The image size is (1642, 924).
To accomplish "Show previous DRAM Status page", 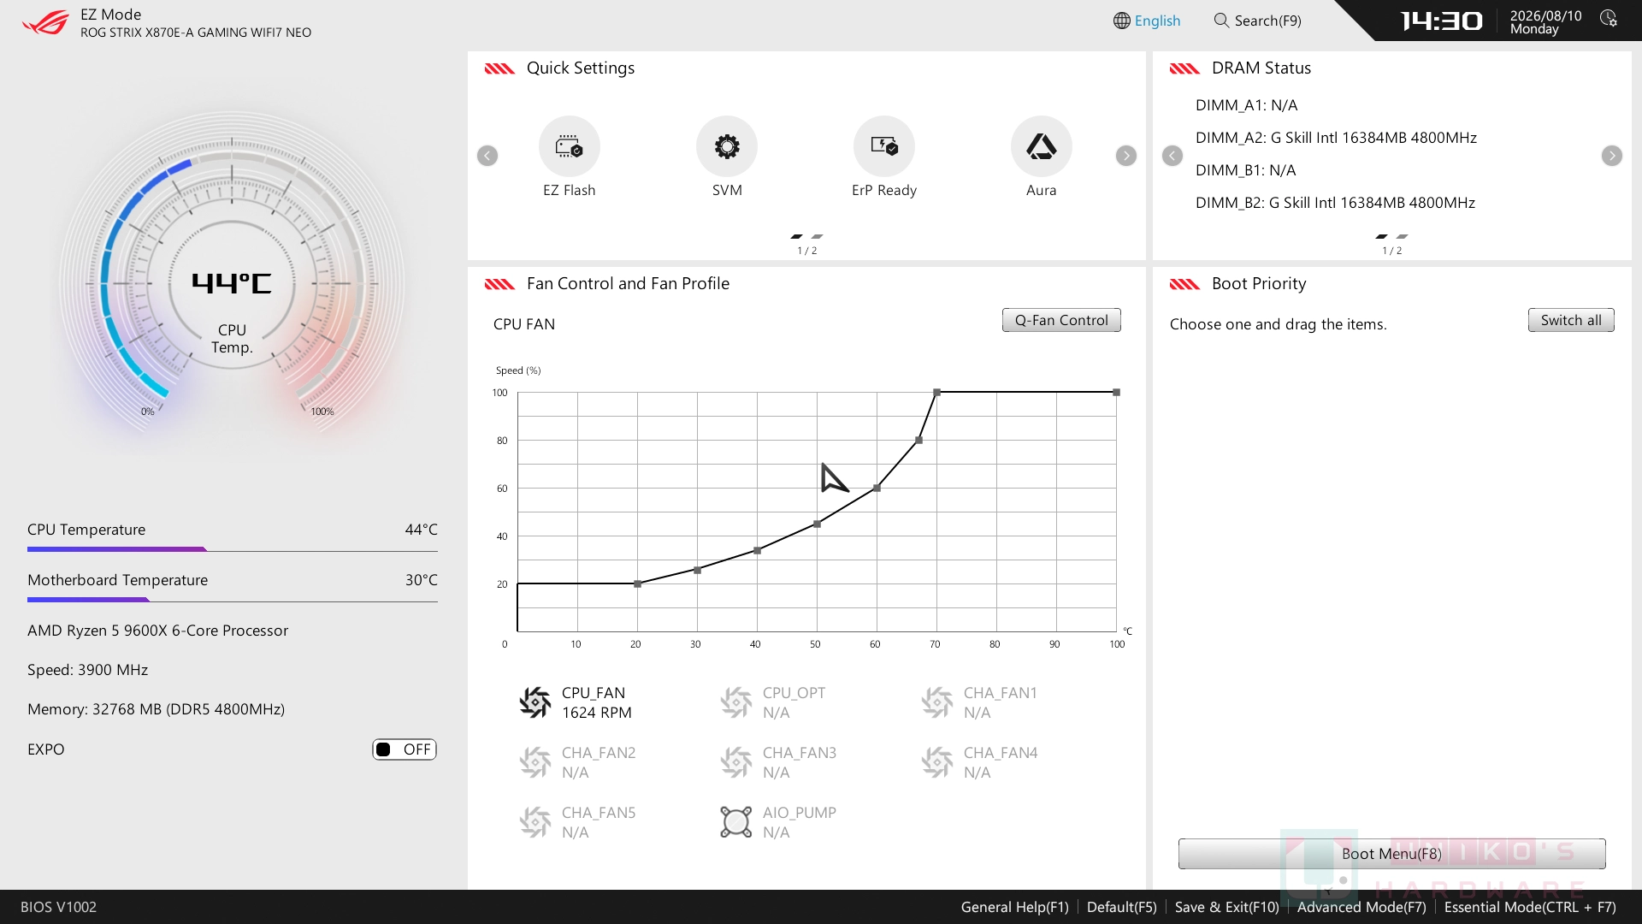I will click(1172, 156).
